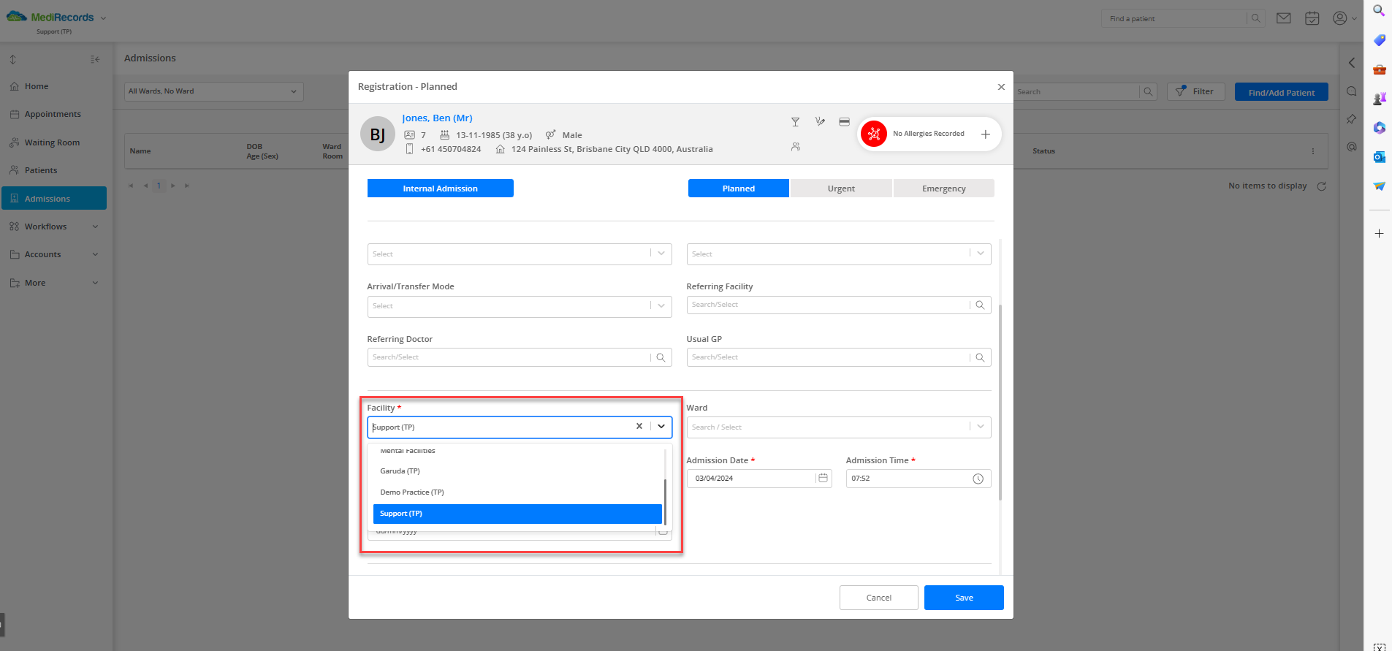Click the Admission Time input field
The height and width of the screenshot is (651, 1392).
coord(918,479)
